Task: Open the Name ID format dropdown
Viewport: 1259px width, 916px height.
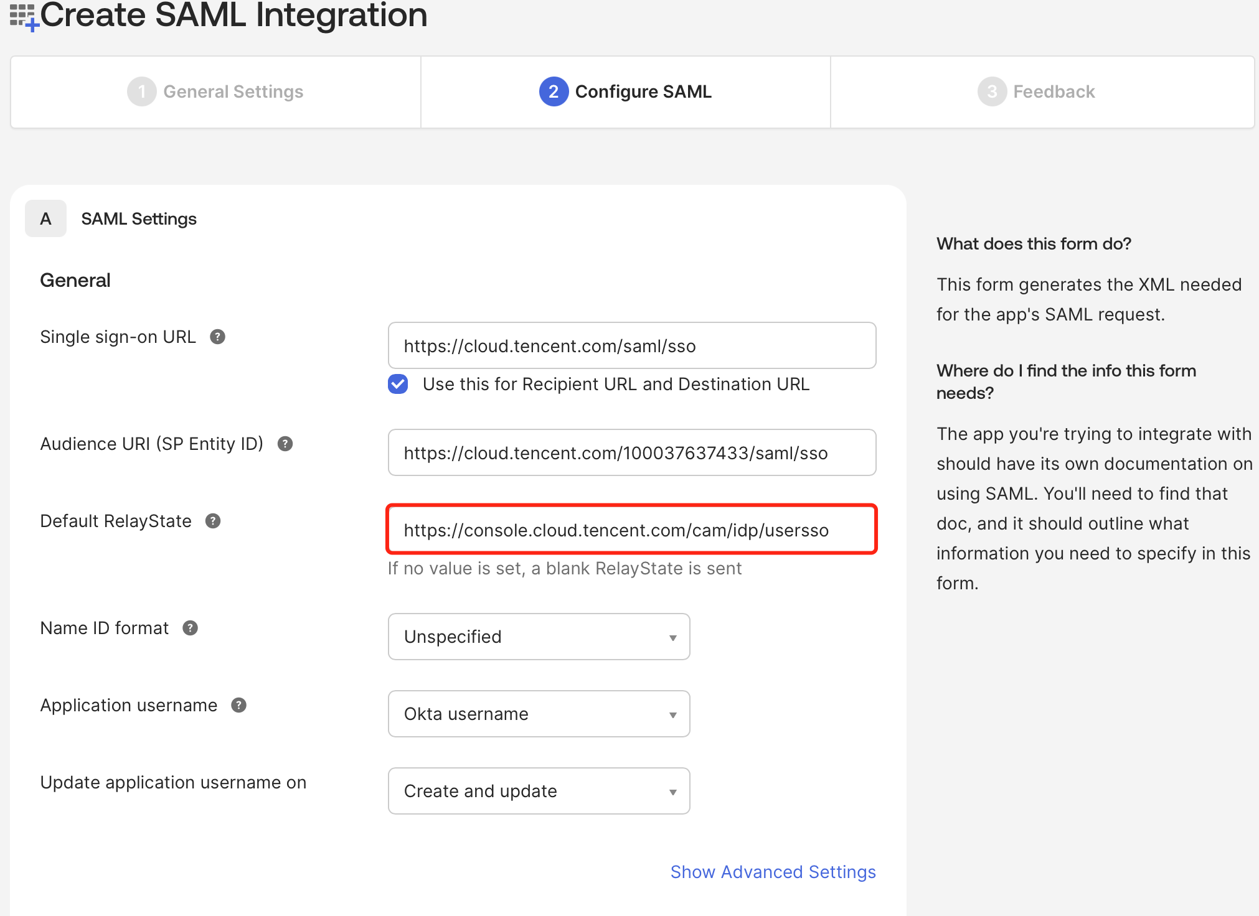Action: (539, 637)
